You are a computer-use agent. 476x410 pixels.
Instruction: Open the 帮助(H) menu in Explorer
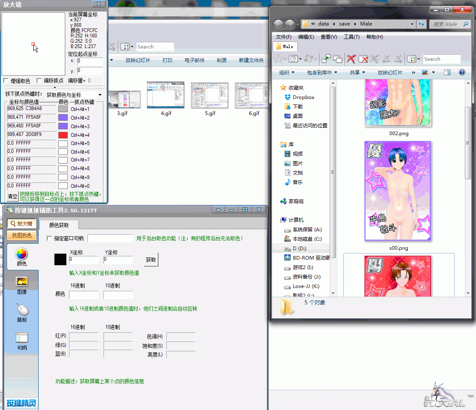pyautogui.click(x=375, y=37)
